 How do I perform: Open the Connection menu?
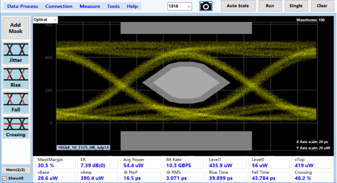click(x=59, y=6)
